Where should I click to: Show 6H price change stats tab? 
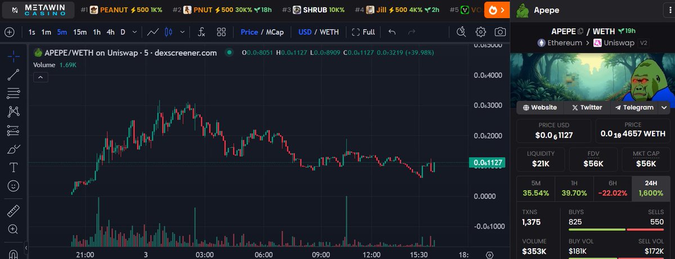coord(612,188)
